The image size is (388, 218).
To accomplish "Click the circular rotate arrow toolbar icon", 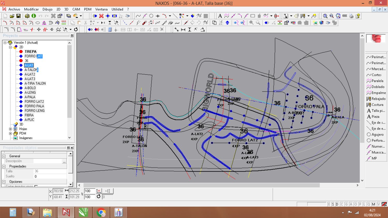I will click(x=76, y=29).
